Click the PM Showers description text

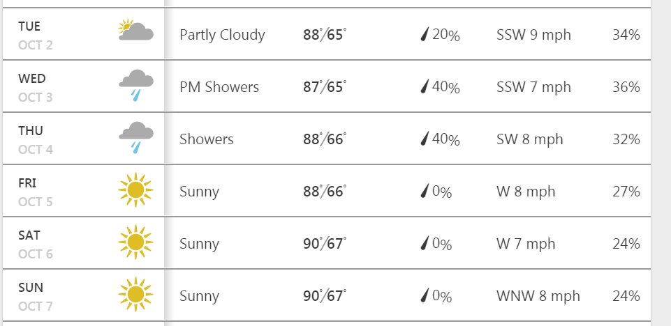219,87
